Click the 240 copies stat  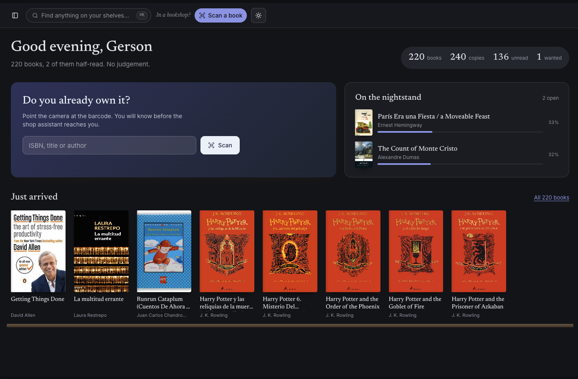click(467, 57)
